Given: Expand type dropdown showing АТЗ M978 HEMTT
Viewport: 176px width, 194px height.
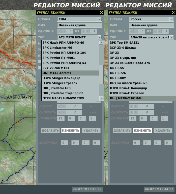Looking at the screenshot, I should tap(99, 37).
